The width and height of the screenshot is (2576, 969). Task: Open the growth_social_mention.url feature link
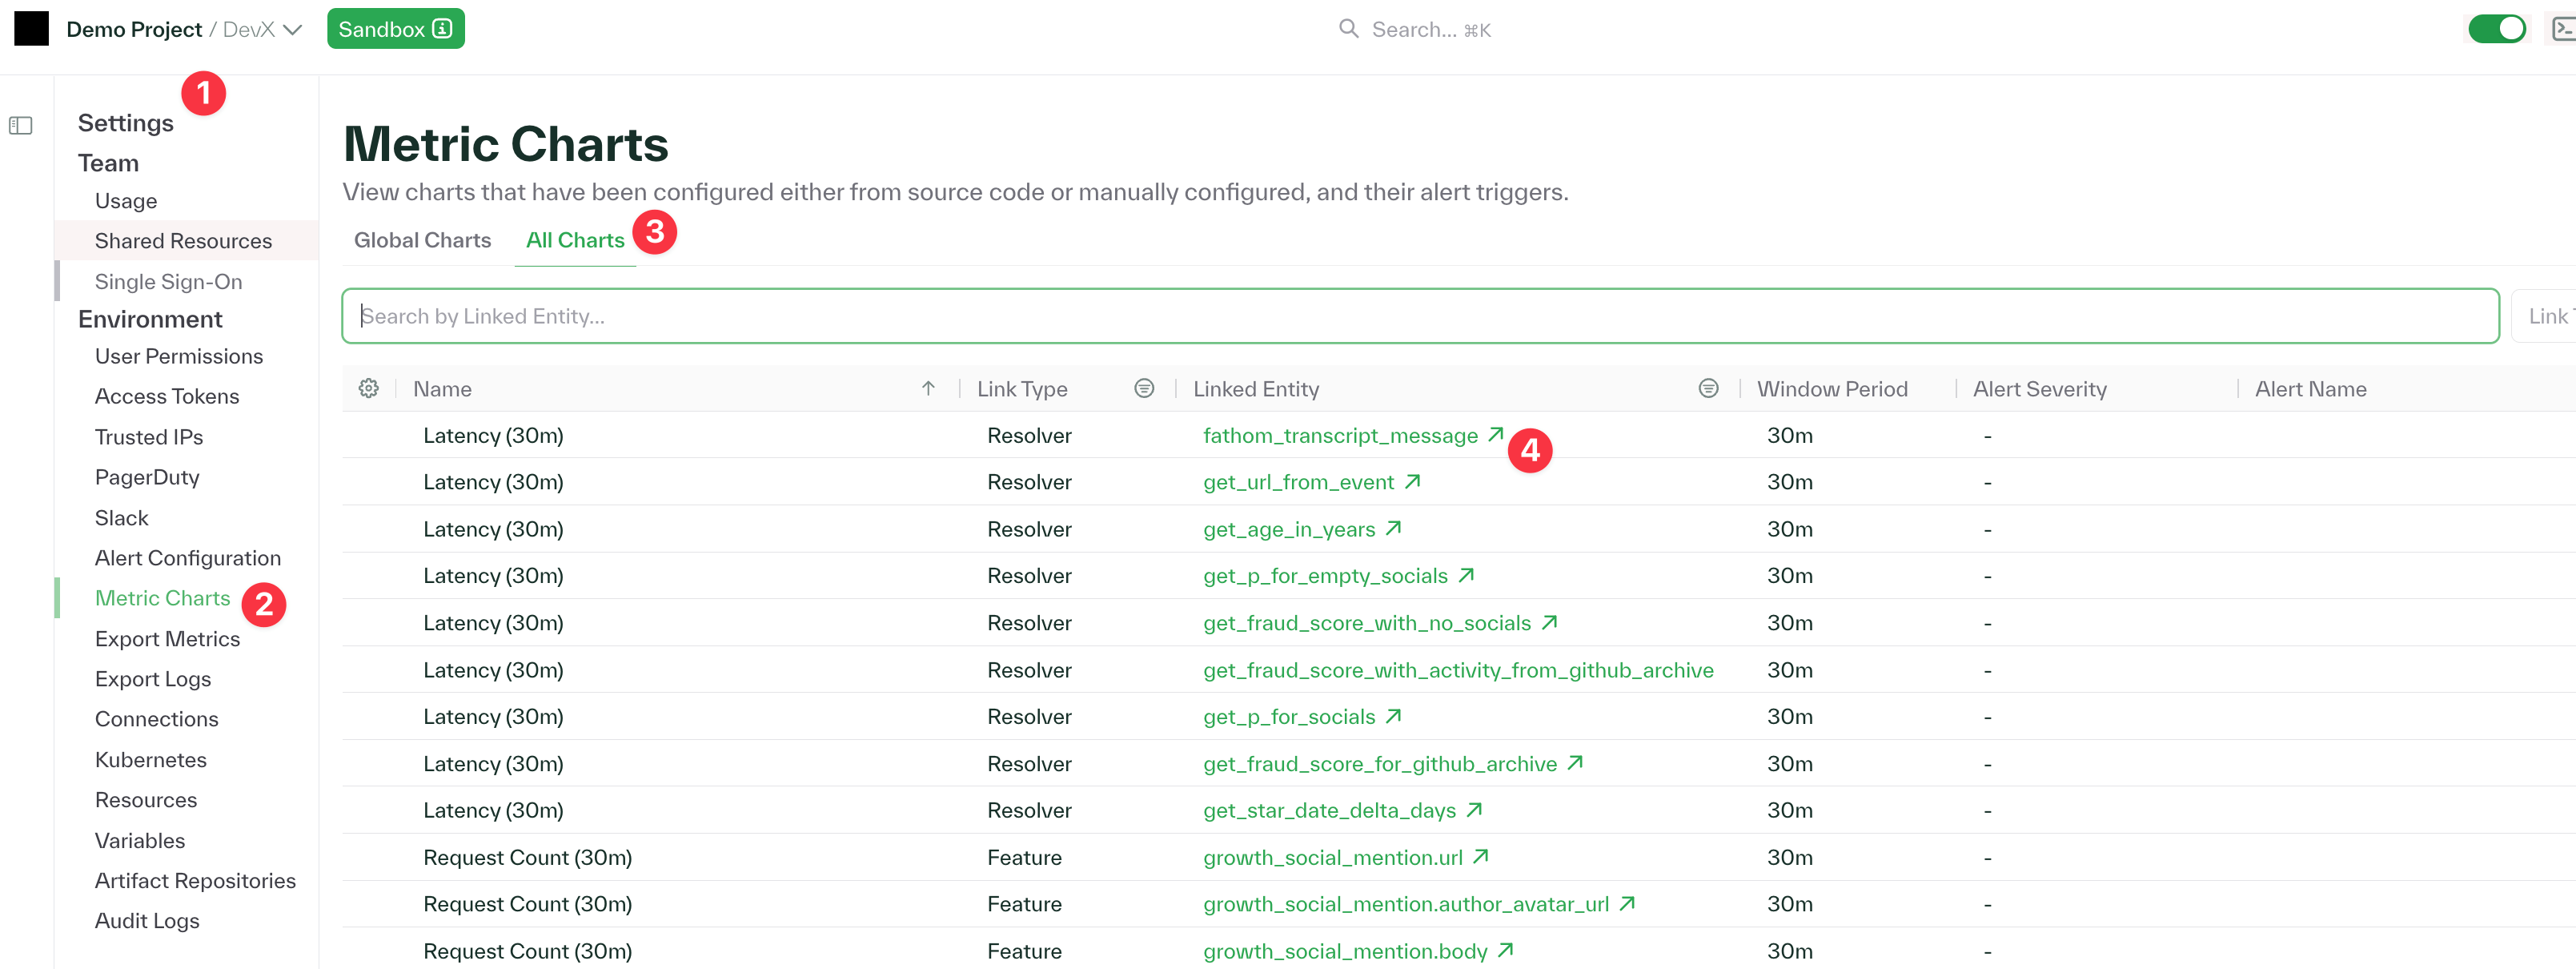[1332, 857]
